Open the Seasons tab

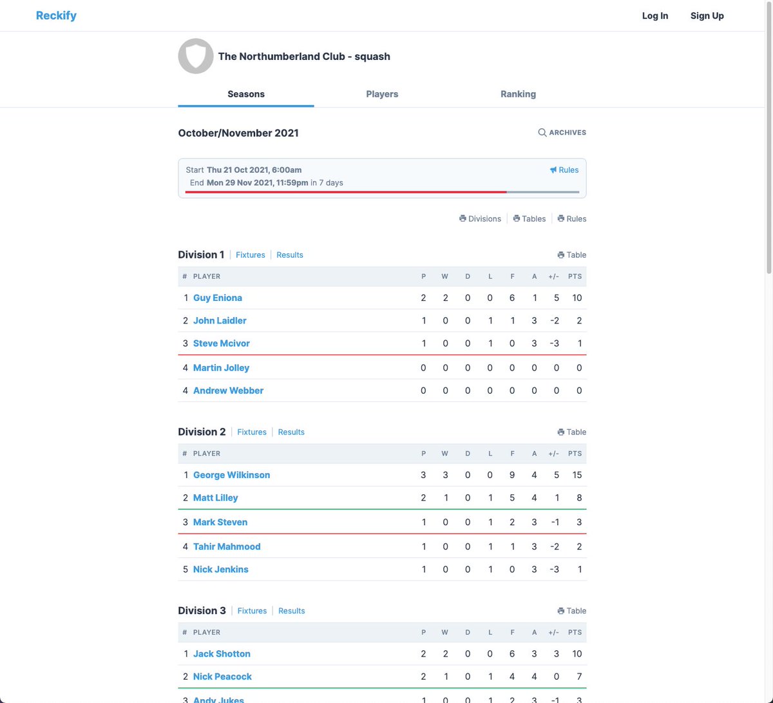pyautogui.click(x=245, y=94)
